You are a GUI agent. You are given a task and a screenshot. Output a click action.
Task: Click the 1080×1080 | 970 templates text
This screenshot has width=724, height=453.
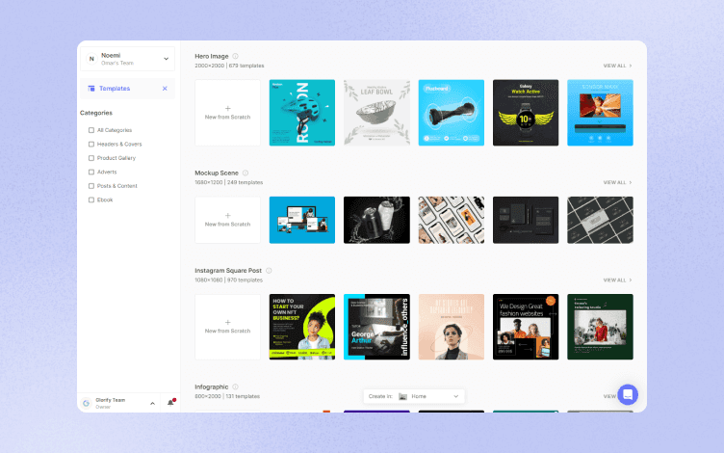(x=228, y=280)
